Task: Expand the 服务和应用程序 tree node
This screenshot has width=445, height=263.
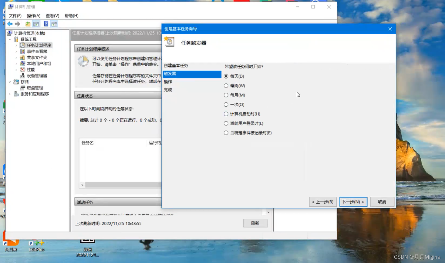Action: 9,94
